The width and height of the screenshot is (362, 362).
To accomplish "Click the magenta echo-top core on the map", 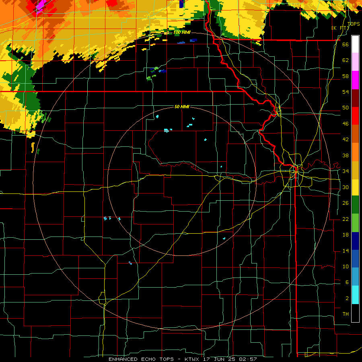I will click(x=41, y=4).
